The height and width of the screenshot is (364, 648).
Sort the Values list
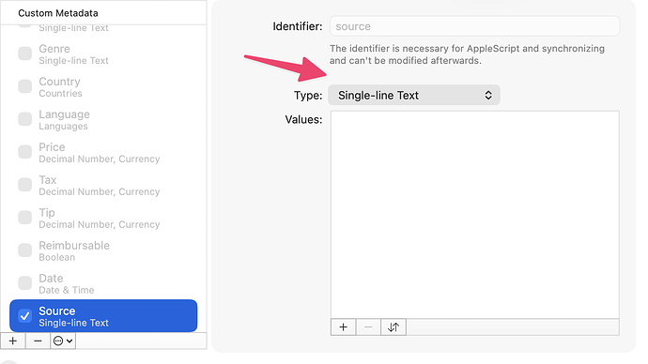tap(393, 327)
